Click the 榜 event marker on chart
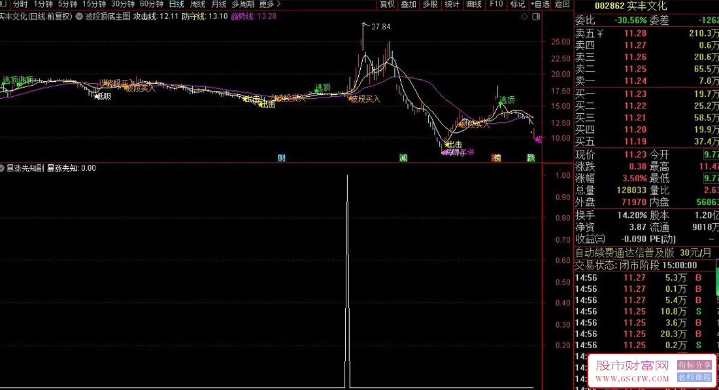This screenshot has height=390, width=719. (x=496, y=158)
